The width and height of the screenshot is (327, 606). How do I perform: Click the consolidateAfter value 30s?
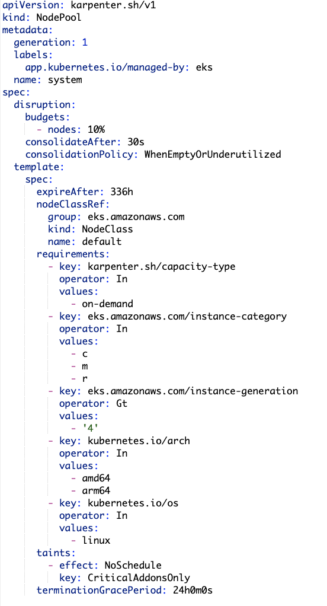[136, 142]
